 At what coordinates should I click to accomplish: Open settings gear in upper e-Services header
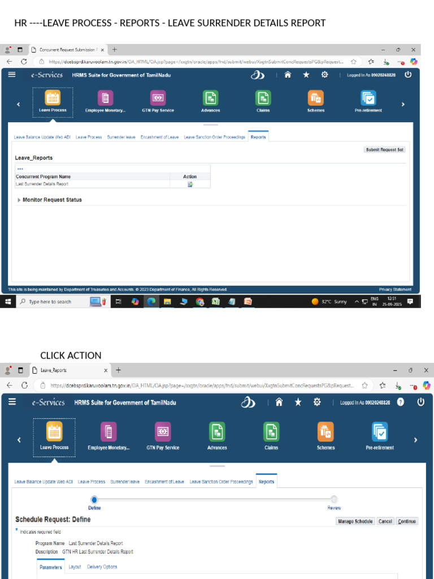324,75
